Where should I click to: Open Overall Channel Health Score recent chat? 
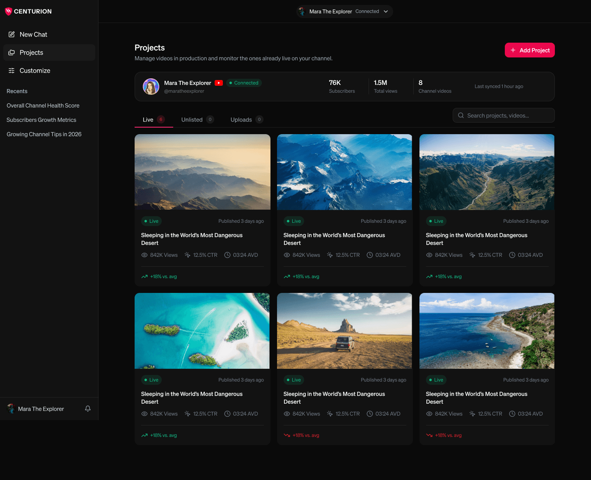[x=43, y=105]
